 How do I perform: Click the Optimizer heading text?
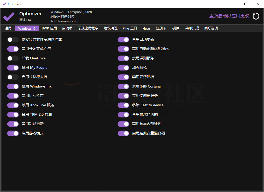pyautogui.click(x=31, y=14)
